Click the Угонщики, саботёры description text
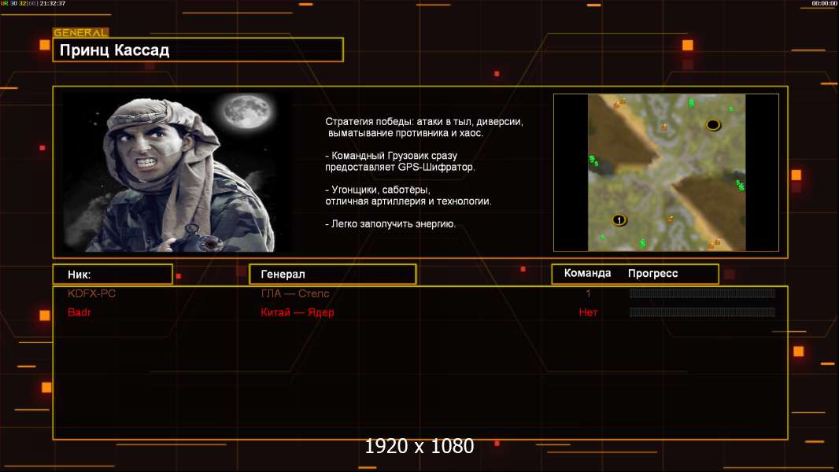The height and width of the screenshot is (472, 839). [408, 195]
